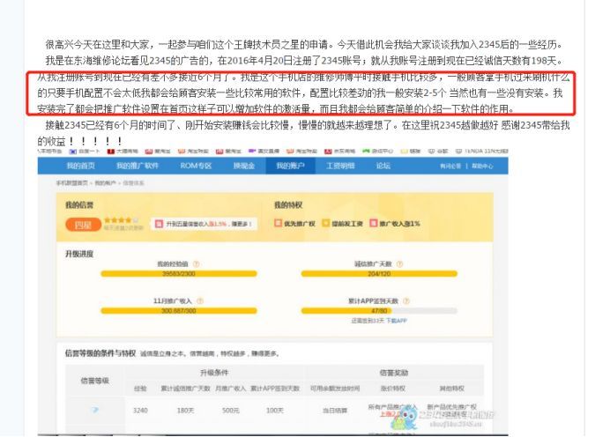Click help icon next to 我的经验值

click(x=196, y=264)
